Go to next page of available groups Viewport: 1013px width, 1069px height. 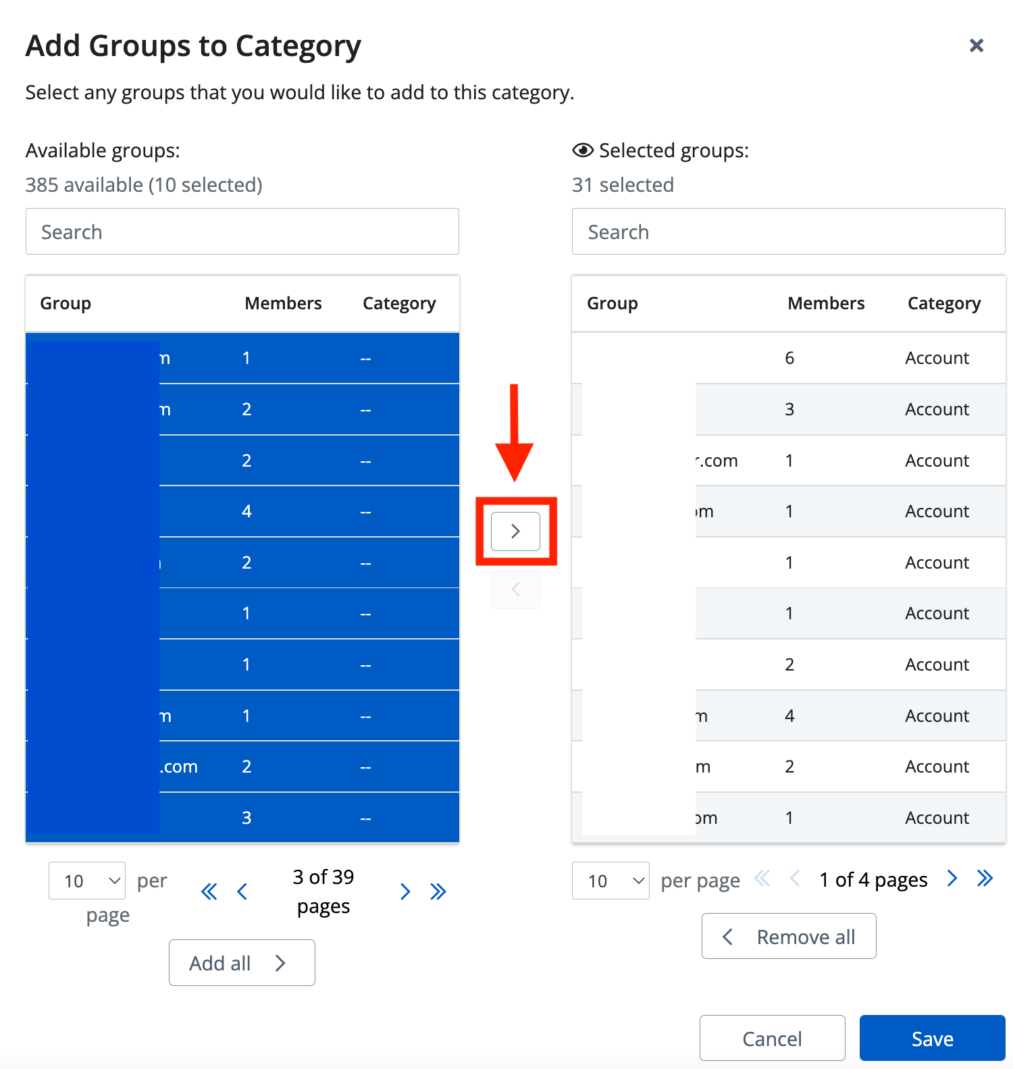click(x=405, y=892)
